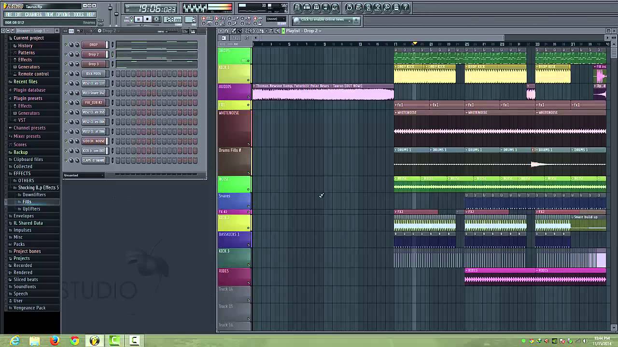618x347 pixels.
Task: Click the plus icon beside Drop 2 pattern
Action: pyautogui.click(x=99, y=31)
